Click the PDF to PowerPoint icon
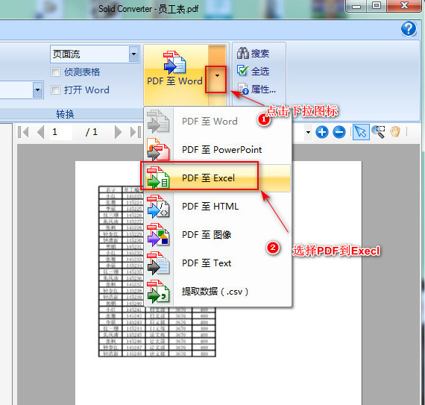The height and width of the screenshot is (405, 425). coord(158,149)
